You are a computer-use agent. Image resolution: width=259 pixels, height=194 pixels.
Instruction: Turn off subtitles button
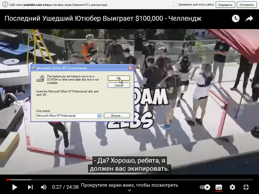tap(219, 187)
